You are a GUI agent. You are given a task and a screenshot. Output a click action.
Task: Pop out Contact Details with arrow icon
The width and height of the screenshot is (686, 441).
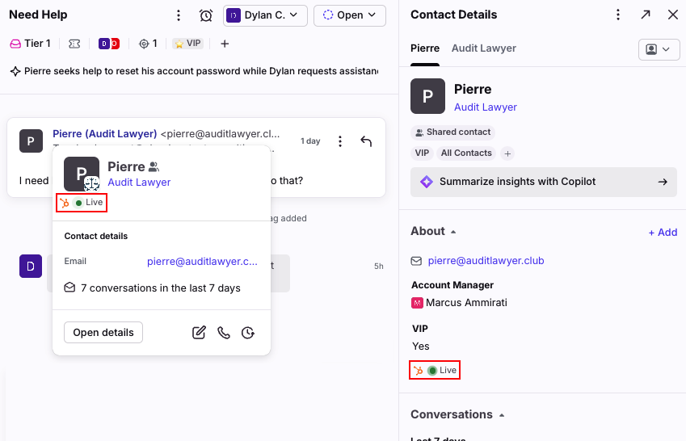point(646,15)
